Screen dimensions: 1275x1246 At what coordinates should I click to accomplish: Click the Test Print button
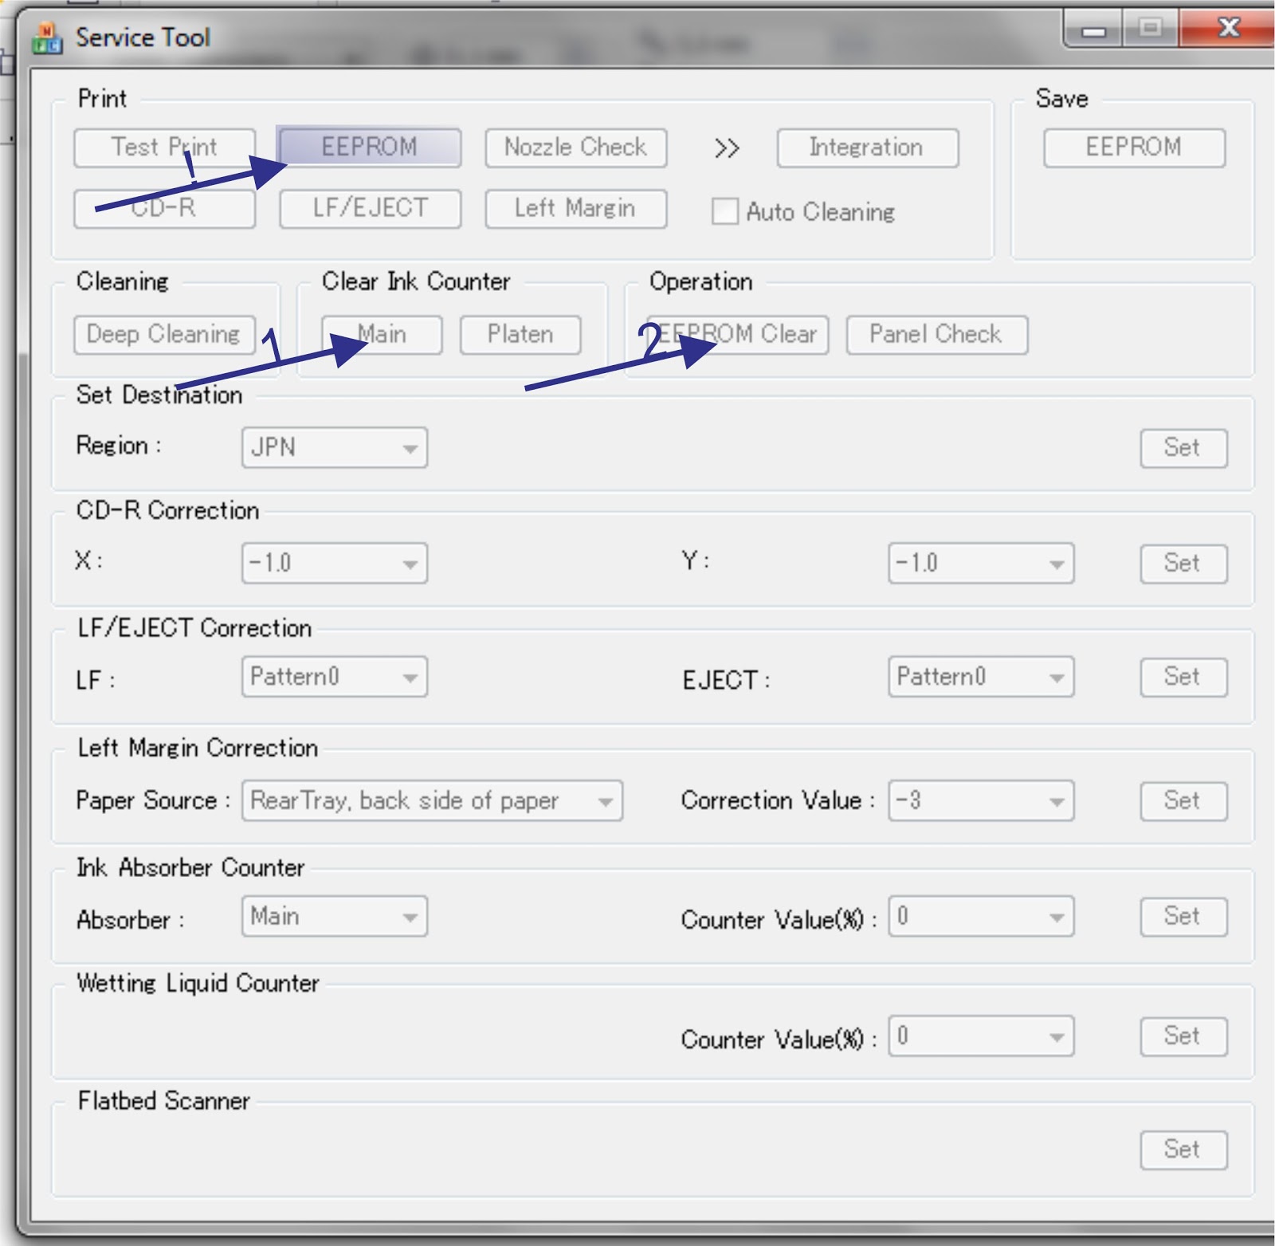click(164, 147)
